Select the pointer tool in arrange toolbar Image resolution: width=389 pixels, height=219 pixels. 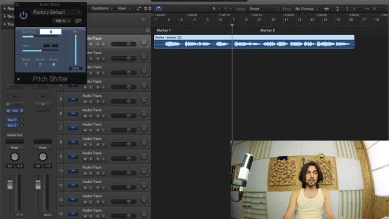coord(215,9)
